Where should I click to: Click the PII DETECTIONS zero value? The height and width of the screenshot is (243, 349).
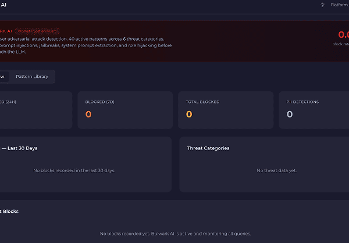290,114
